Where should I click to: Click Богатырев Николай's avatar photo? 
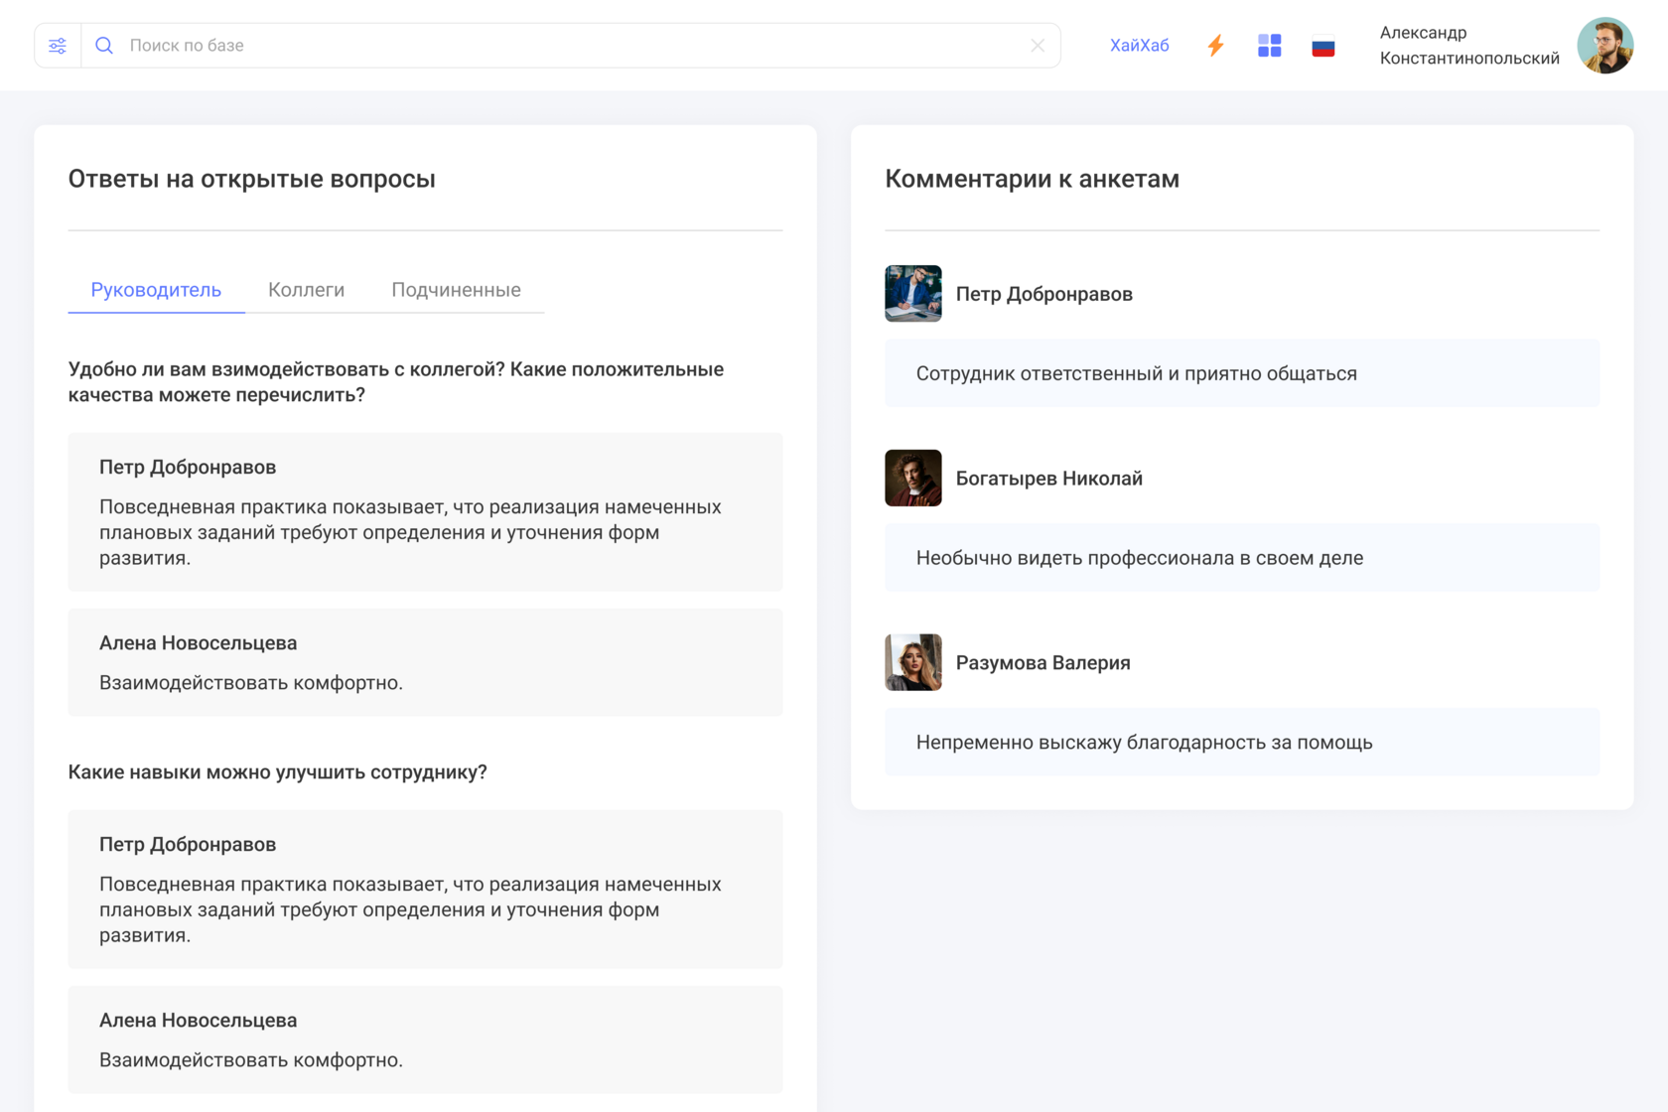912,478
